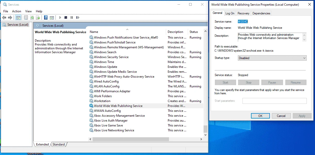Click gear icon beside Xbox Live Auth Manager

[91, 121]
